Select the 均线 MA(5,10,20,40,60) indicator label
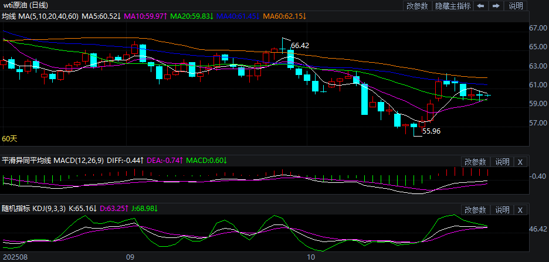Screen dimensions: 549x262 click(x=39, y=16)
